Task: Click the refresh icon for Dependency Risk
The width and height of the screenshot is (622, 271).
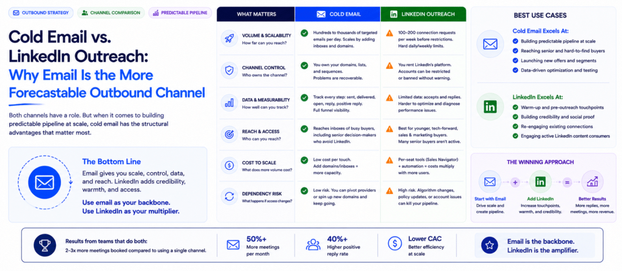Action: 229,196
